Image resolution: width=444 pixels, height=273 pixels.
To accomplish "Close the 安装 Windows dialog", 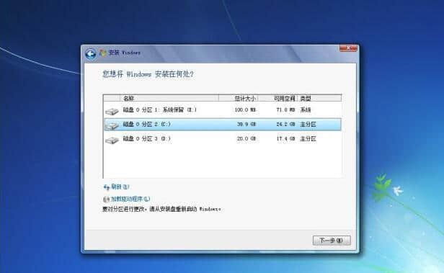I will pyautogui.click(x=348, y=48).
